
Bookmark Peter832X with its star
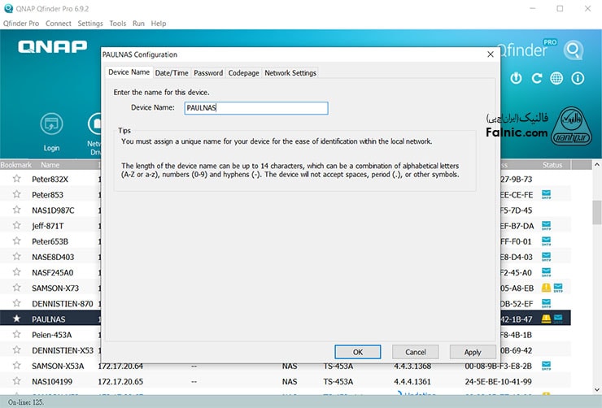click(15, 179)
